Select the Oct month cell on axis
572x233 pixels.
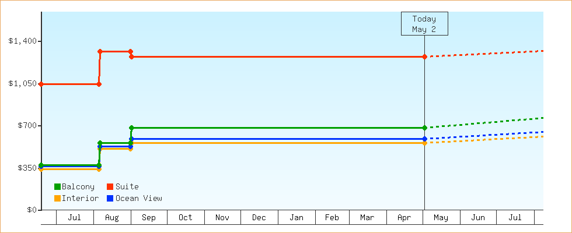(x=186, y=217)
